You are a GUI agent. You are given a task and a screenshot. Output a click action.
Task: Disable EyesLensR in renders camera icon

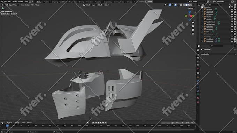(235, 29)
